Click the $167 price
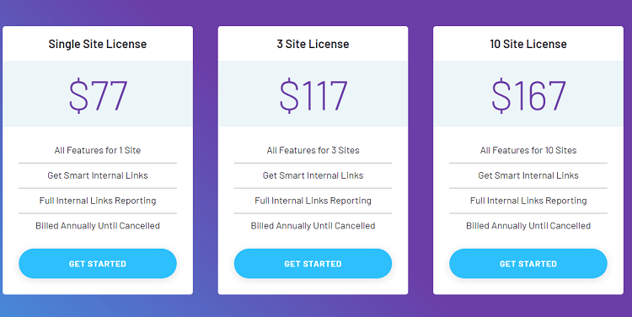The image size is (632, 317). [x=528, y=95]
